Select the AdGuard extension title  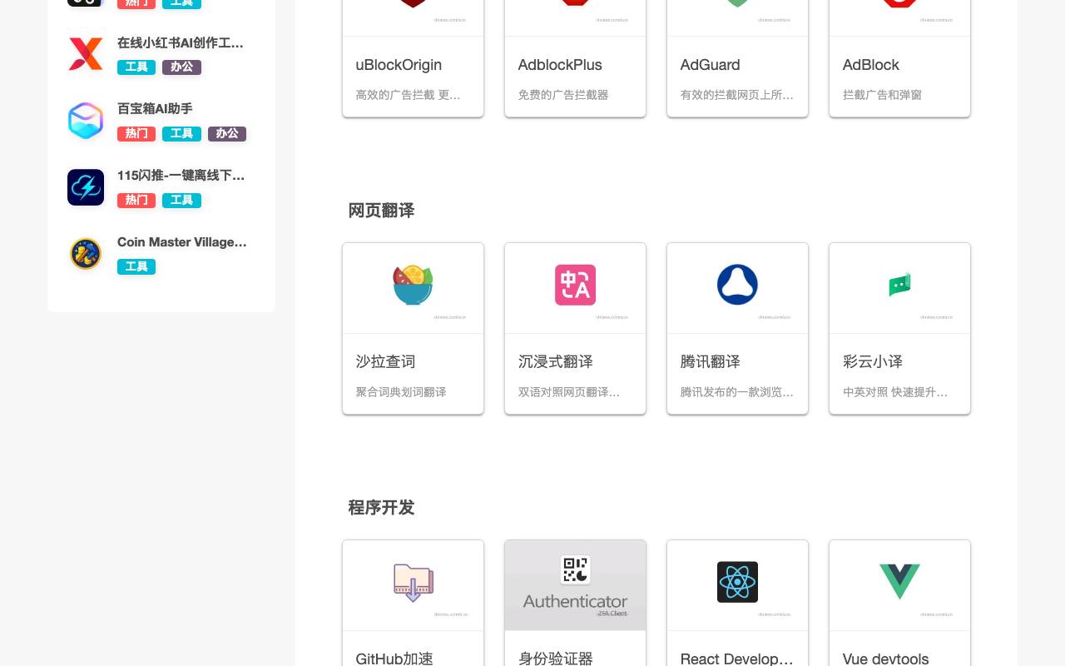click(710, 65)
